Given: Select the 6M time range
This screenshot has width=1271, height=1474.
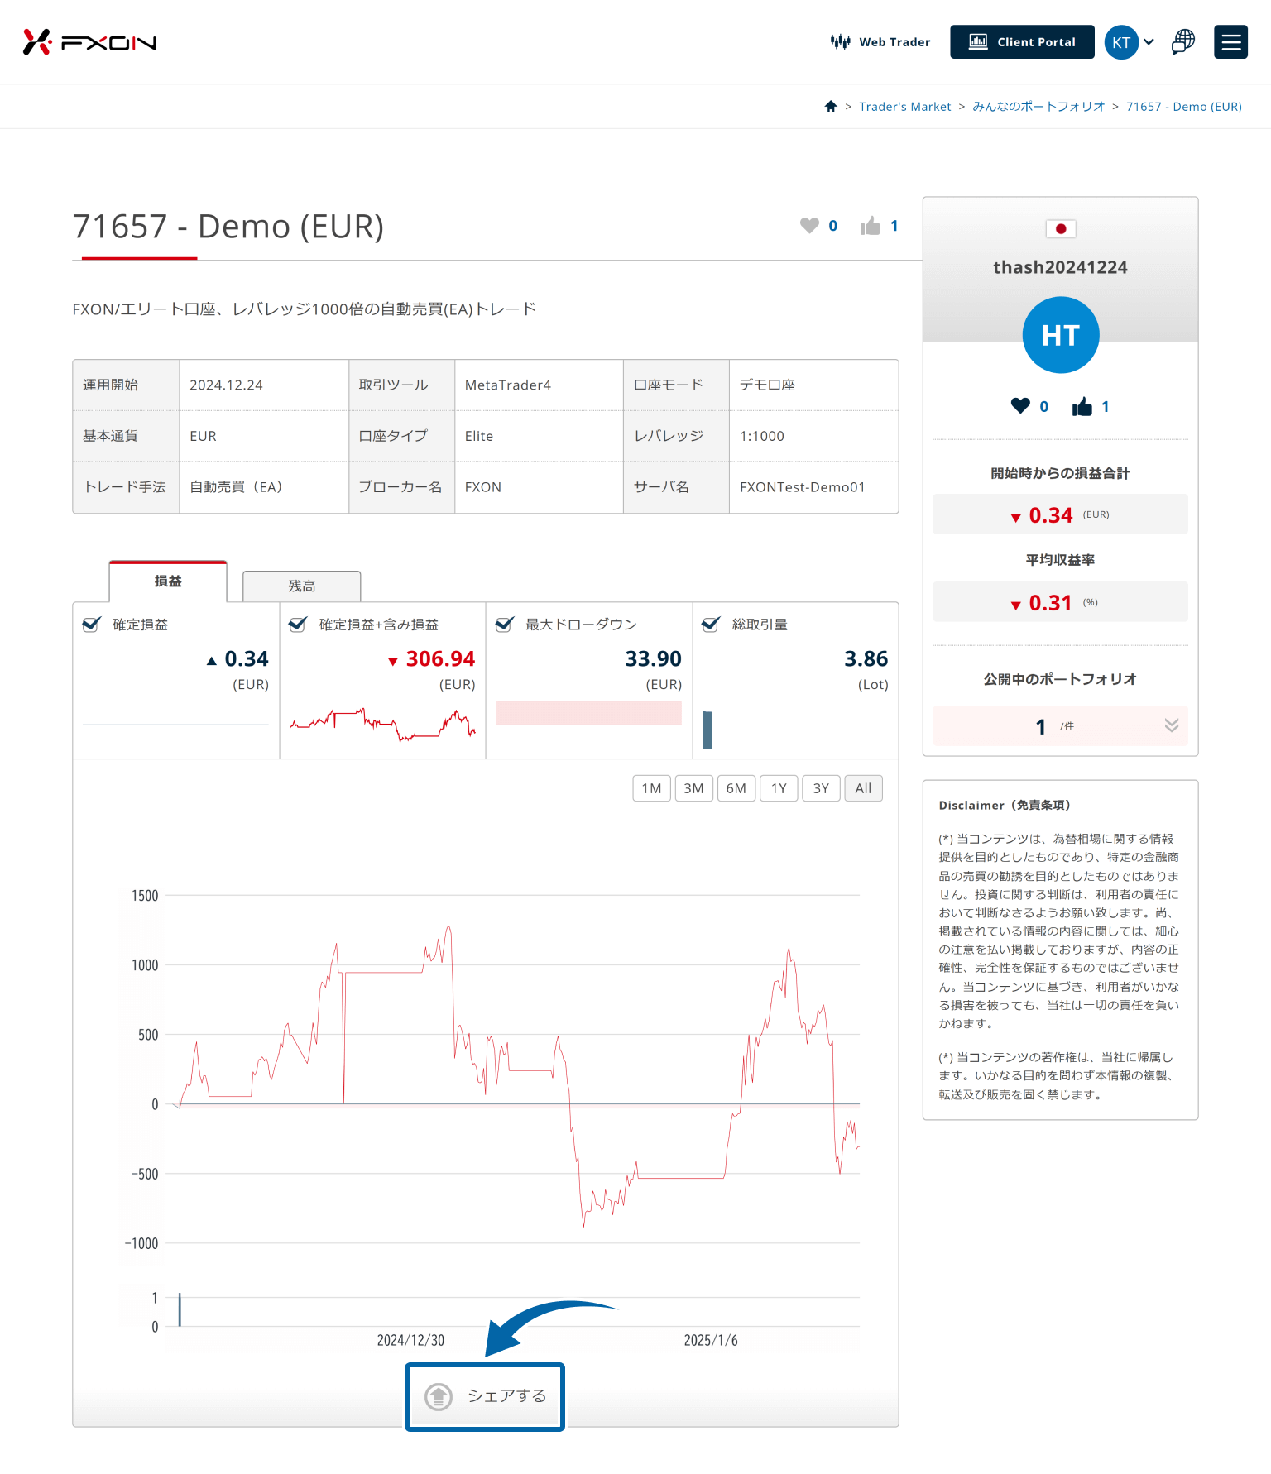Looking at the screenshot, I should (x=736, y=788).
